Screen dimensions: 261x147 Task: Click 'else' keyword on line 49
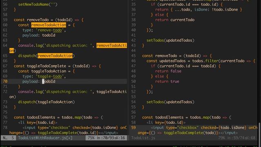159,76
